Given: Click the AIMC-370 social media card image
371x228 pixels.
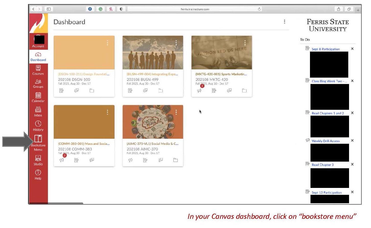Looking at the screenshot, I should pyautogui.click(x=153, y=122).
